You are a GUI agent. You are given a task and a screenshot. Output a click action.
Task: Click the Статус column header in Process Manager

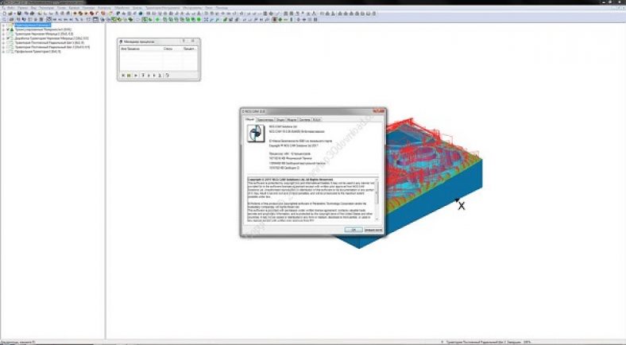click(x=172, y=48)
